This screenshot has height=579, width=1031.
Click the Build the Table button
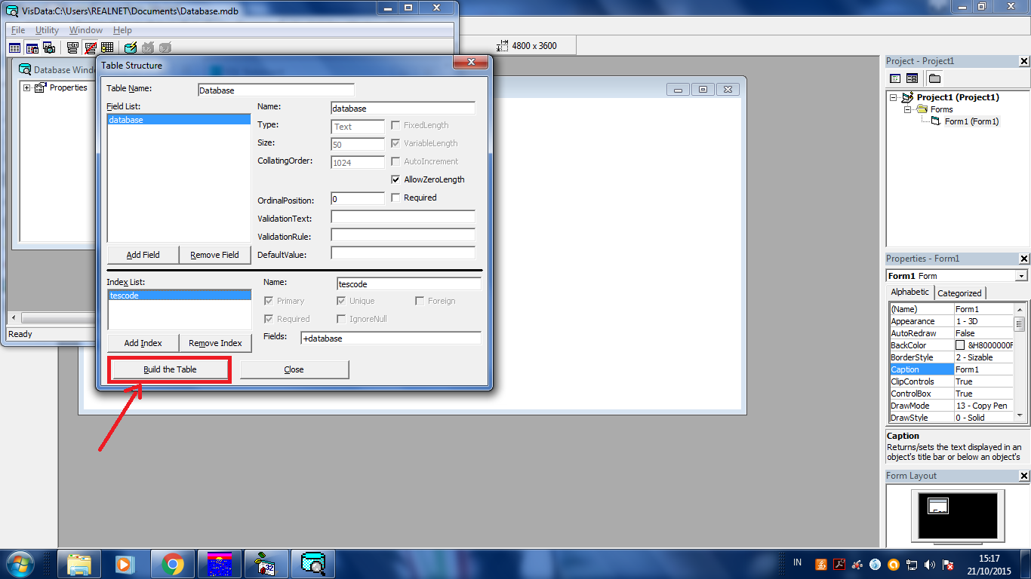click(169, 369)
